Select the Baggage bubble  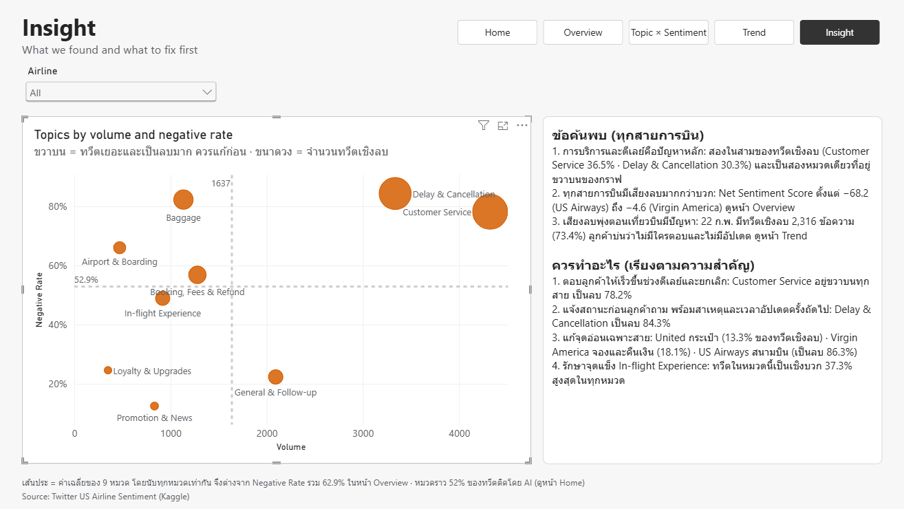click(183, 199)
